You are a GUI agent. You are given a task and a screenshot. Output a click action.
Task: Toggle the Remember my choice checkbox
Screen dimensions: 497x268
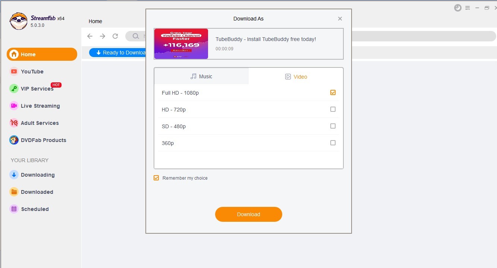(157, 178)
